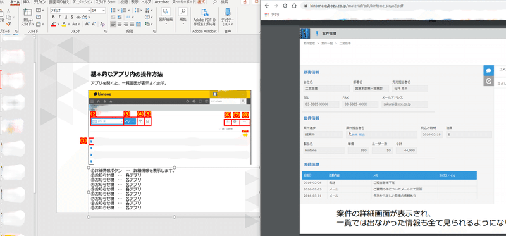
Task: Open the font dialog launcher
Action: click(x=106, y=31)
